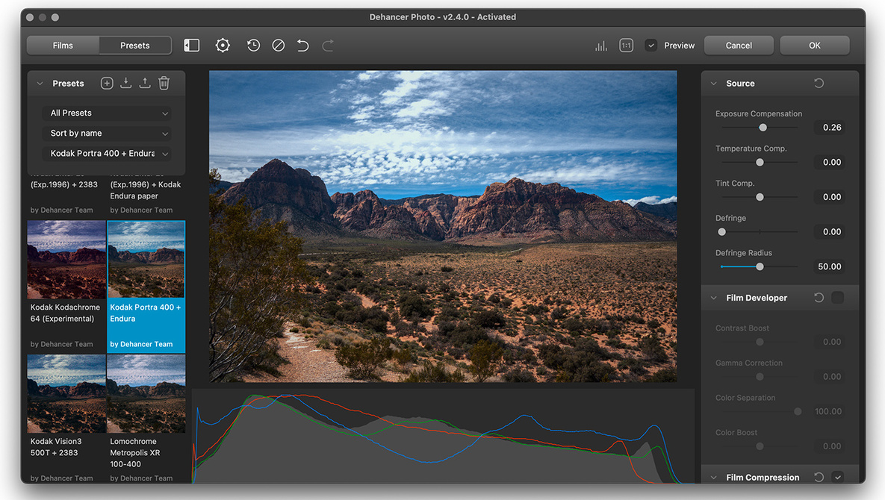885x500 pixels.
Task: Collapse the Source section chevron
Action: click(713, 84)
